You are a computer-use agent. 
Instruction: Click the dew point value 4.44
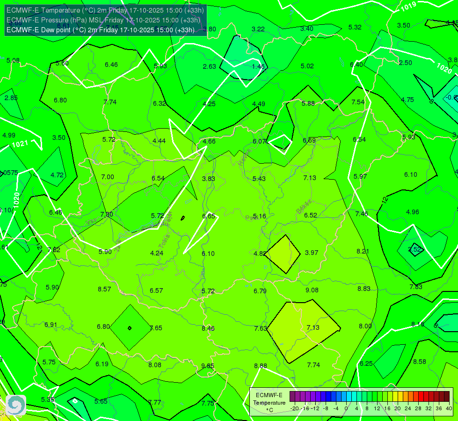click(x=159, y=141)
